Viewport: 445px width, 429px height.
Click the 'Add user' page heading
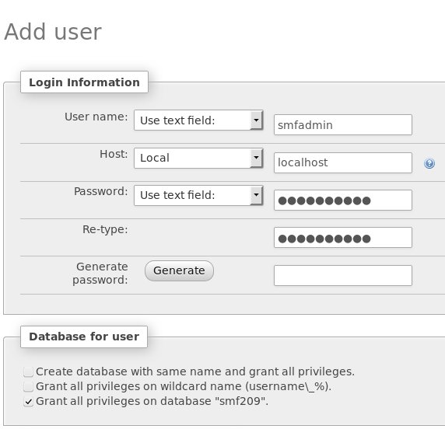[53, 31]
